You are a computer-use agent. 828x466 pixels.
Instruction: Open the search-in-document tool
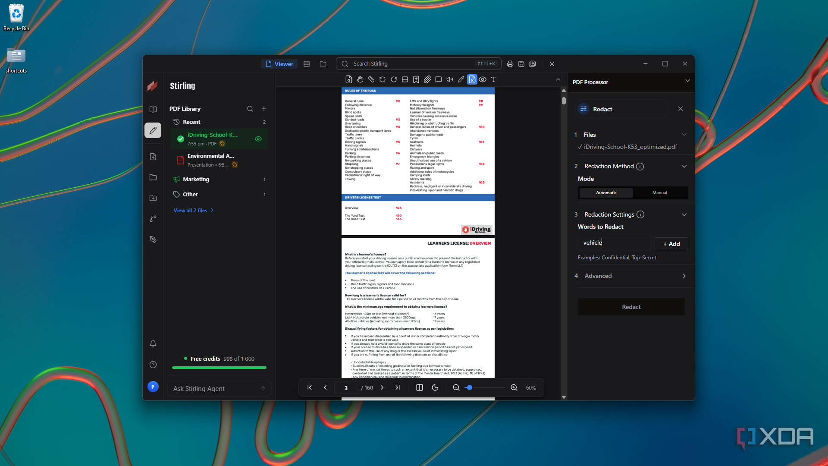point(349,79)
